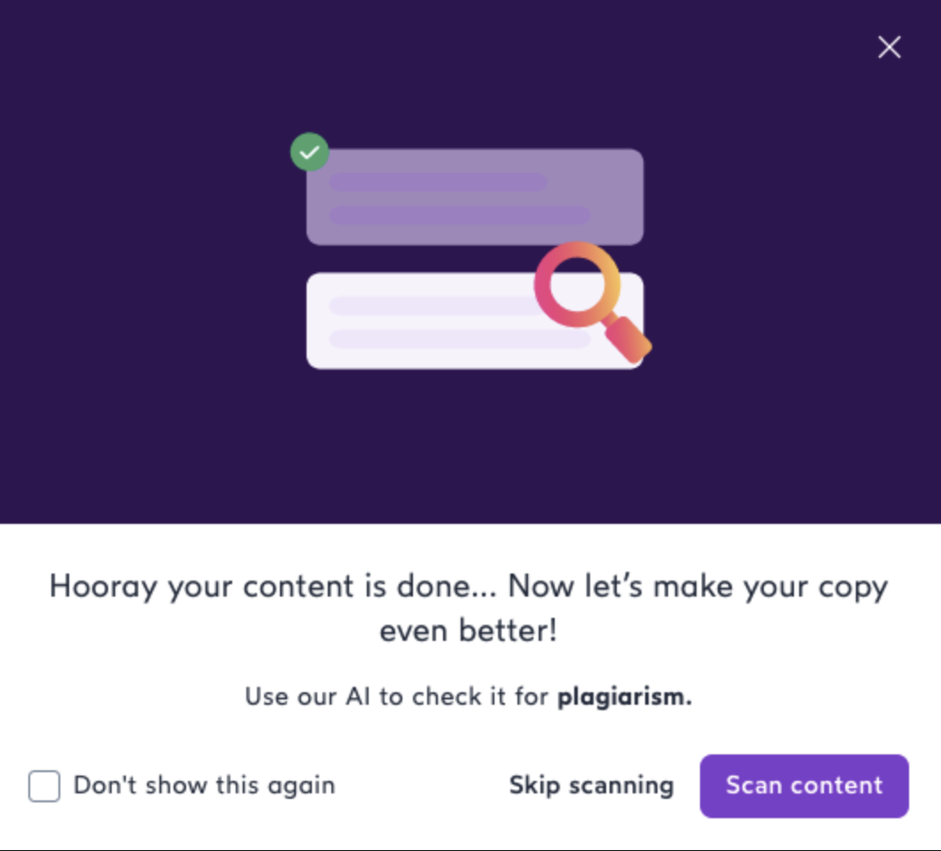The height and width of the screenshot is (851, 941).
Task: Select the white content card illustration
Action: (x=475, y=321)
